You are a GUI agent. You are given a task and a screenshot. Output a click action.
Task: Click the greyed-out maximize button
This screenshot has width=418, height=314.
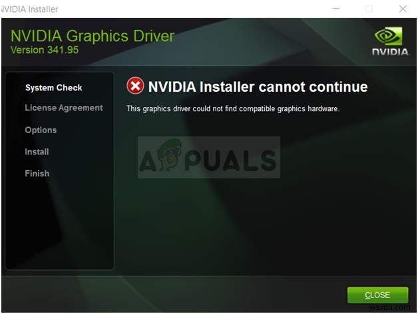point(369,9)
